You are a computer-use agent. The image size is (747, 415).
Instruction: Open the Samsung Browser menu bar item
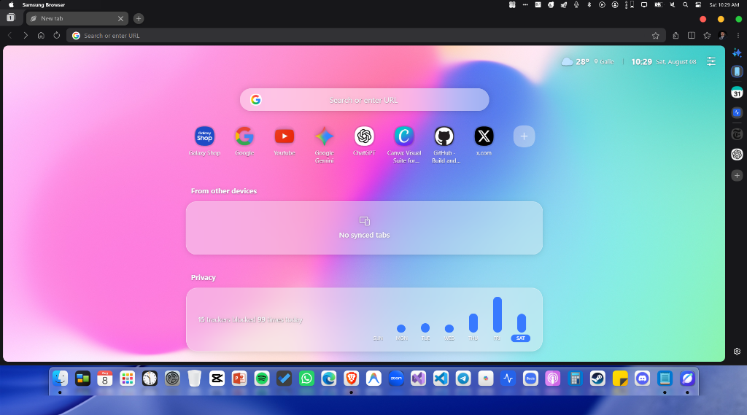pyautogui.click(x=43, y=5)
